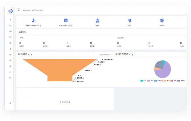Click the sales funnel panel title icon

[x=19, y=54]
